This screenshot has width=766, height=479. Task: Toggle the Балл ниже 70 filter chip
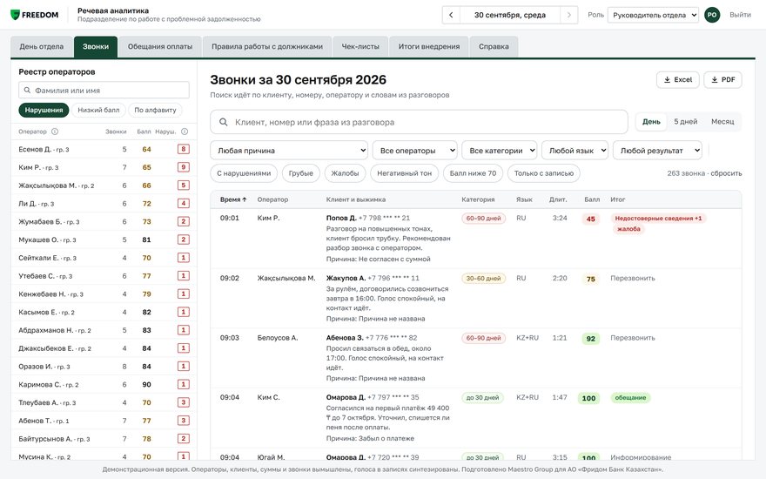(x=473, y=173)
